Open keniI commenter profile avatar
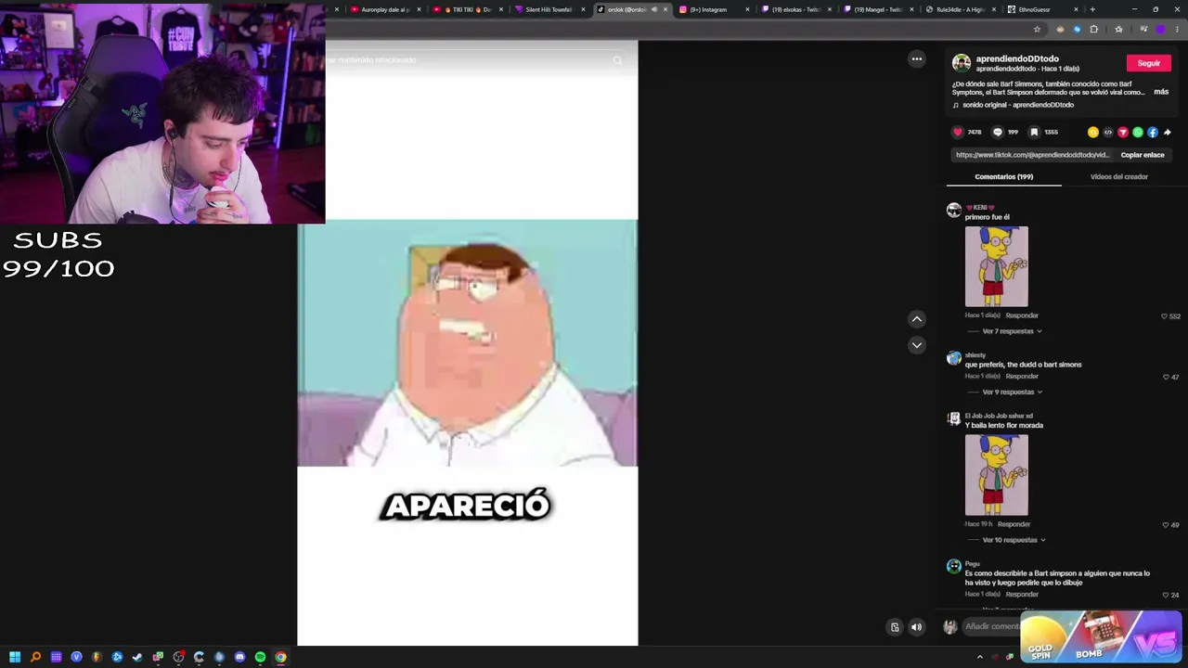 tap(954, 211)
